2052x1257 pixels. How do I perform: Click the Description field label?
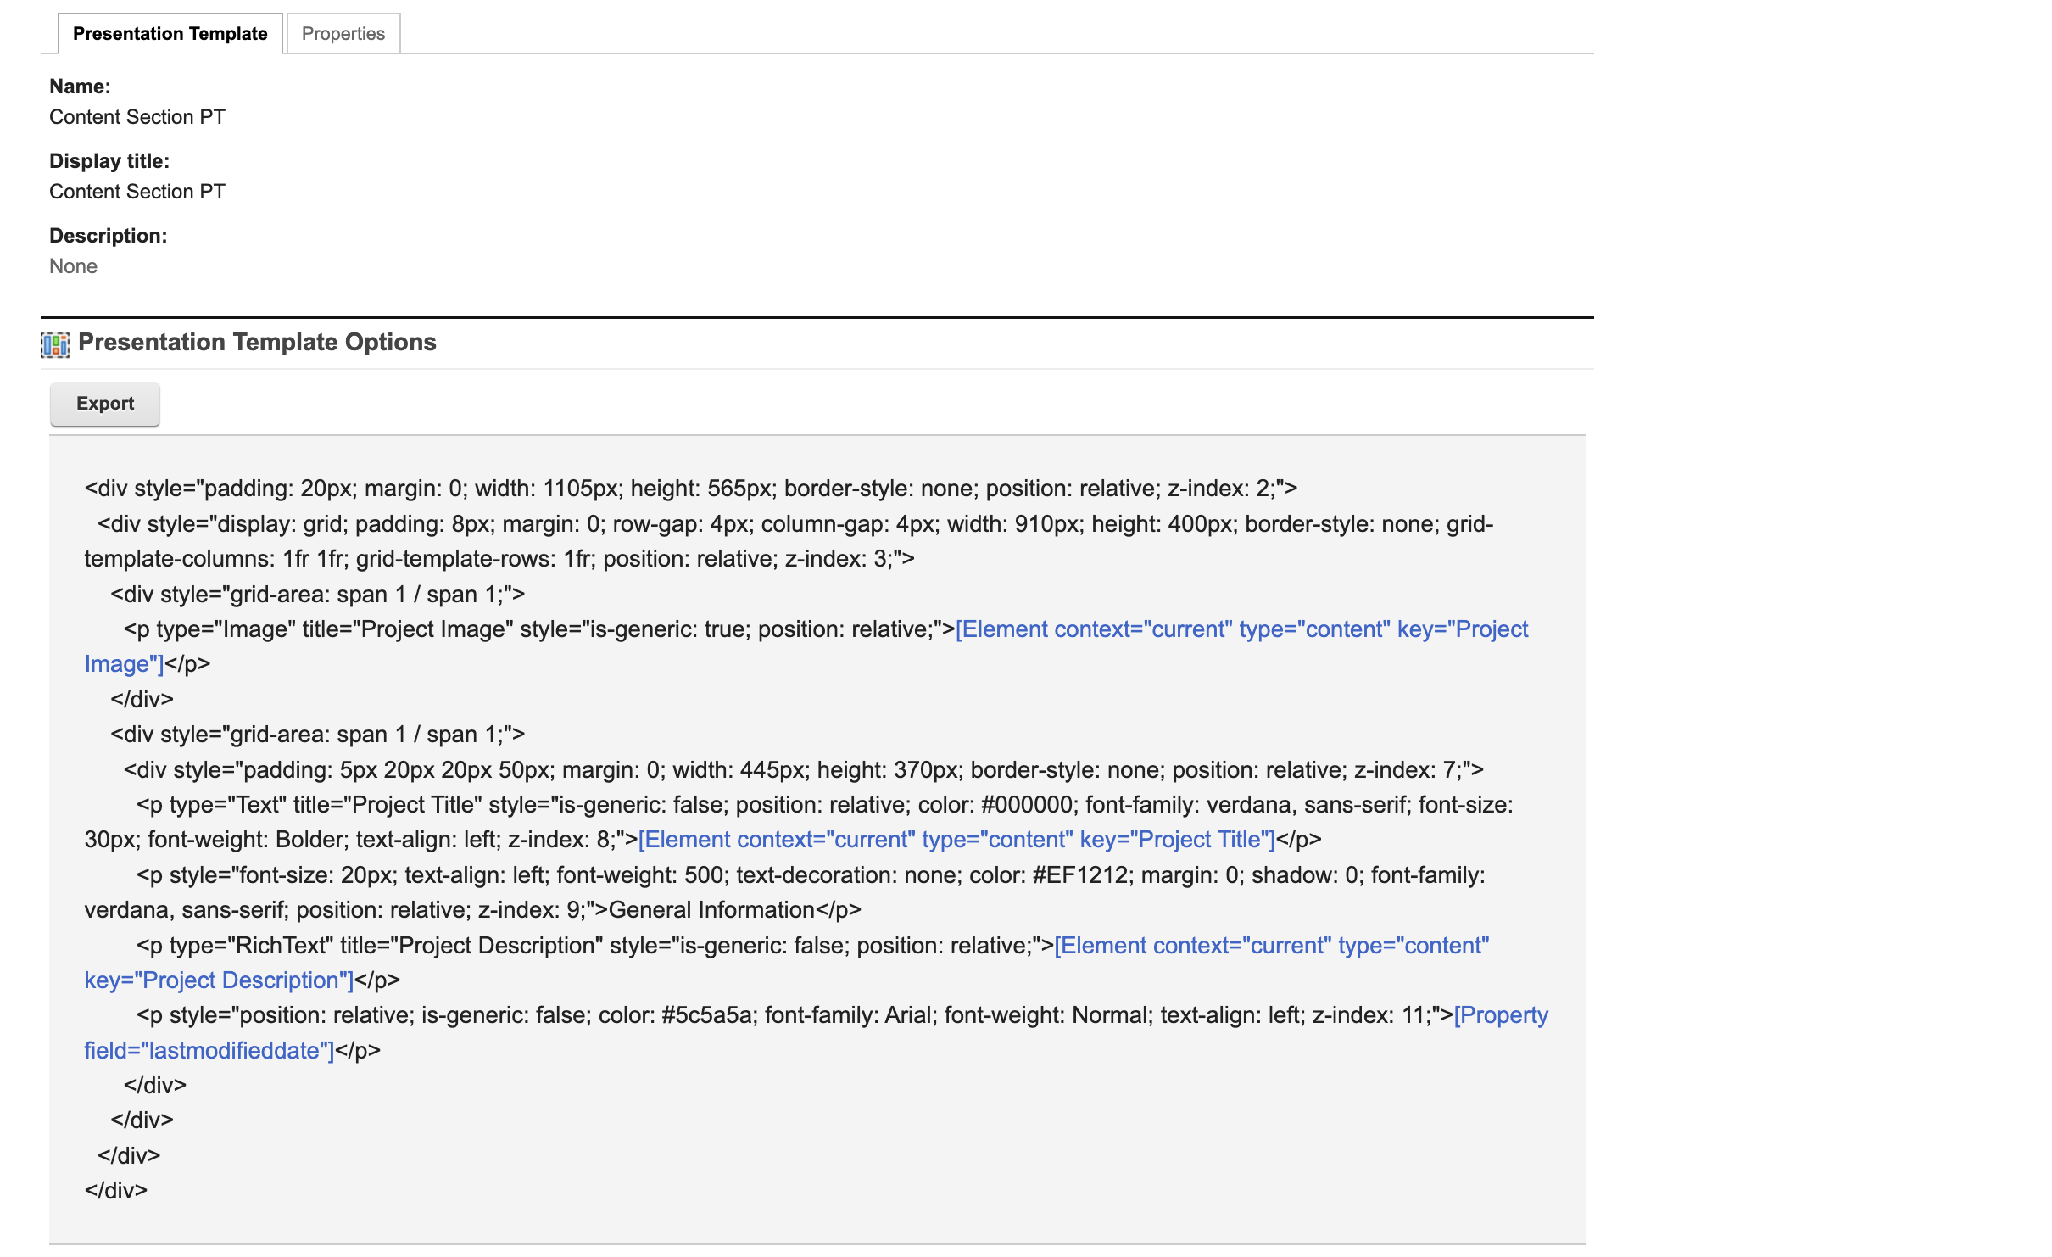(x=108, y=236)
